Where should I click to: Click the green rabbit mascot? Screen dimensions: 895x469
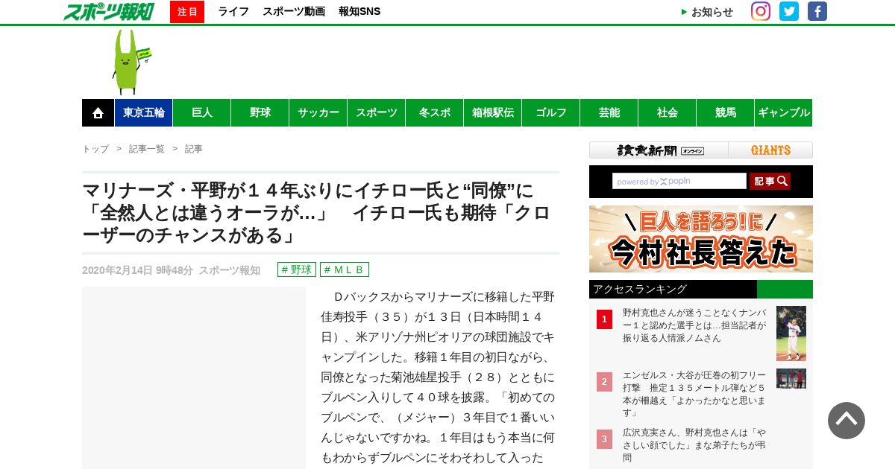coord(131,63)
